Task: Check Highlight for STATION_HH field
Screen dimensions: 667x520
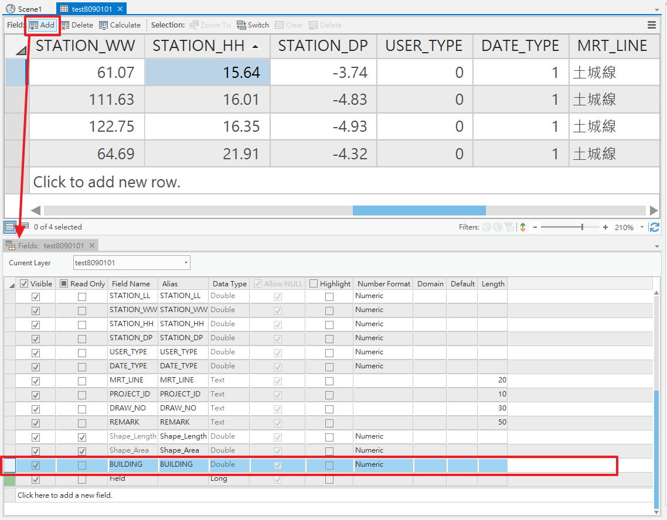Action: [329, 325]
